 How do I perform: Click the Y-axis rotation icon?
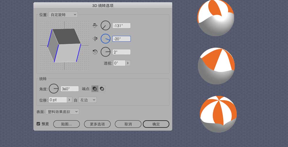click(x=95, y=39)
